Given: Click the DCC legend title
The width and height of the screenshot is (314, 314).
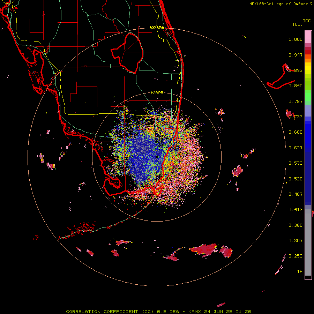Looking at the screenshot, I should tap(307, 21).
